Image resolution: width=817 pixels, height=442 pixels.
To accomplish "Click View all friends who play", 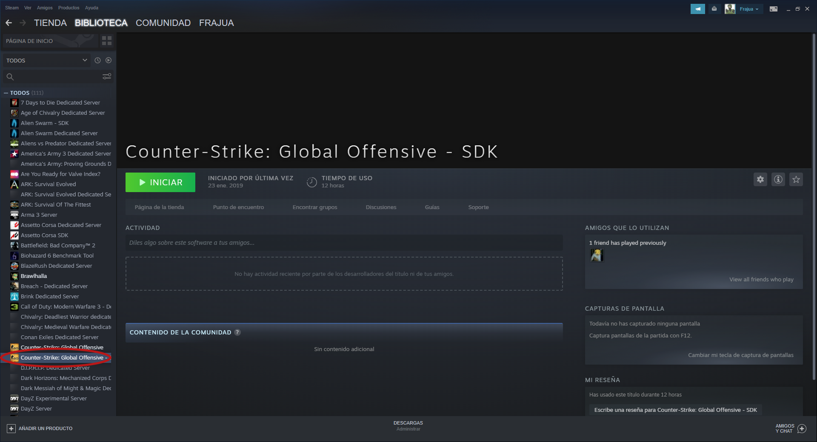I will pos(761,280).
